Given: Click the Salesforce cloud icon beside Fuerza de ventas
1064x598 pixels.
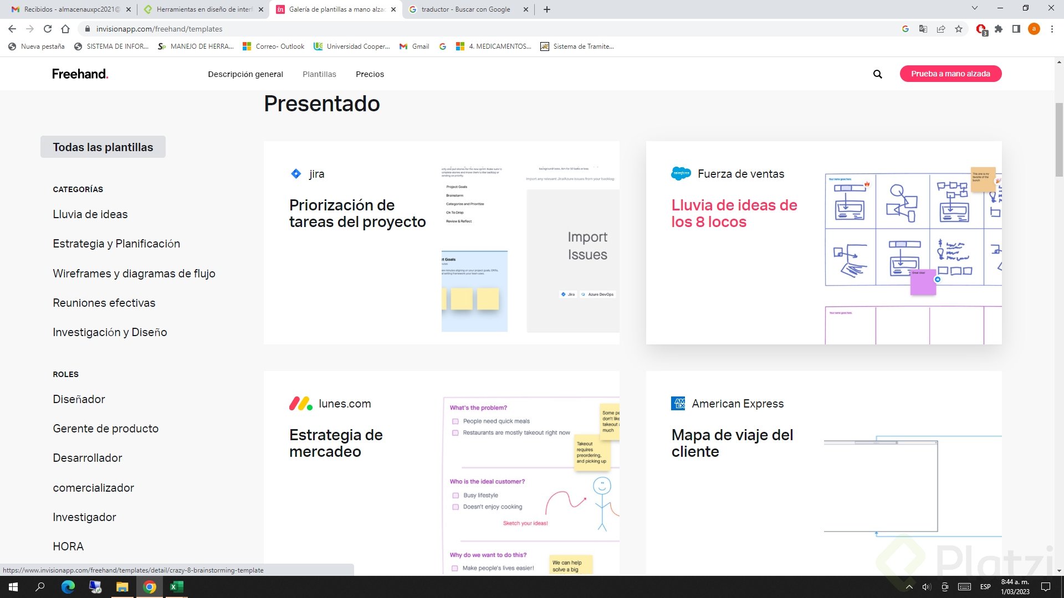Looking at the screenshot, I should pyautogui.click(x=680, y=173).
